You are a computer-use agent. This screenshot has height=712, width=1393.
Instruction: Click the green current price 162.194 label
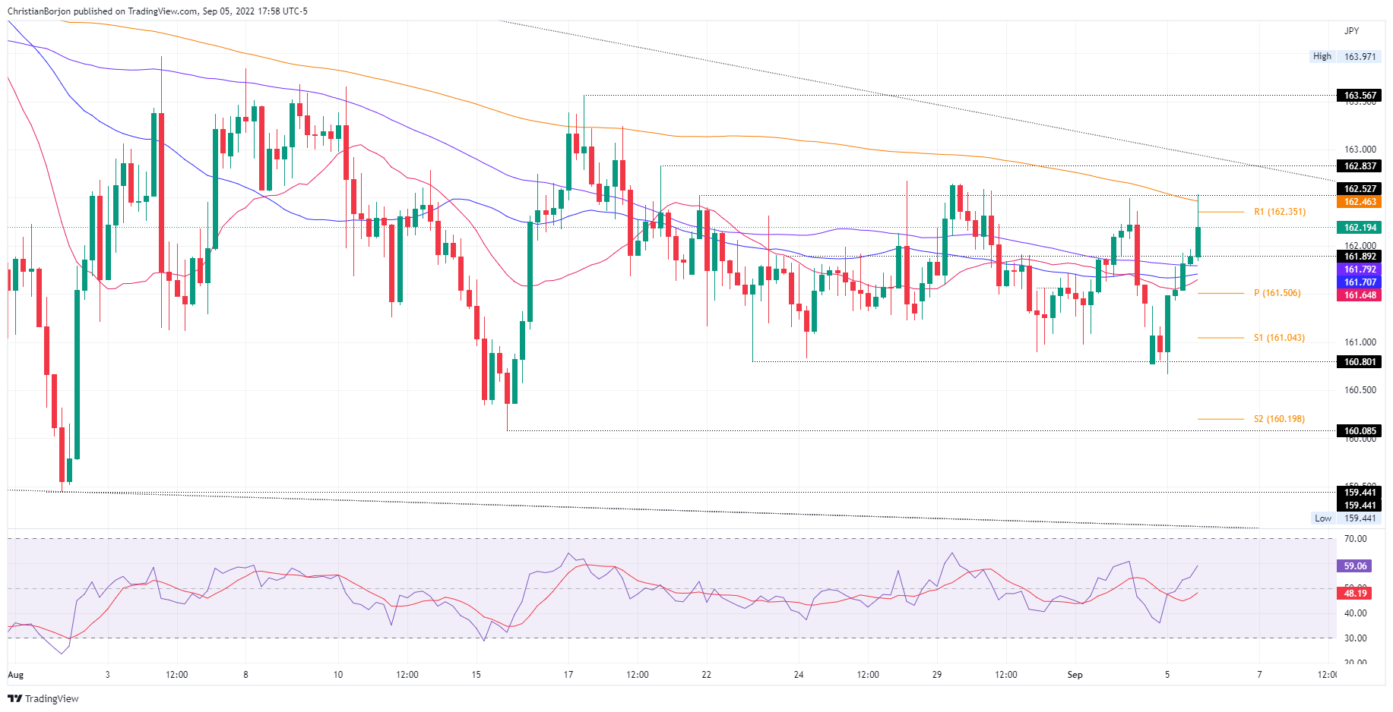(x=1360, y=228)
